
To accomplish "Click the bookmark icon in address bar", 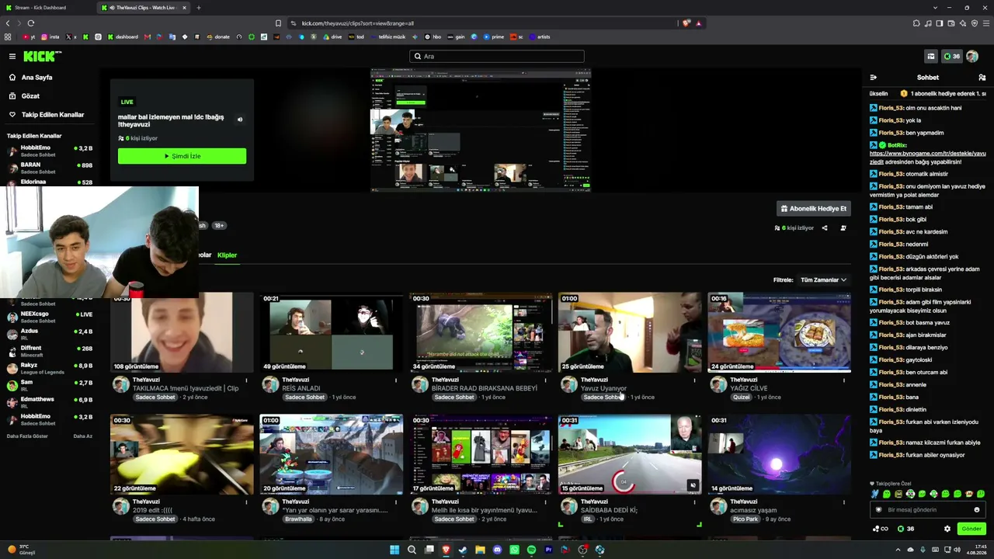I will click(x=279, y=23).
